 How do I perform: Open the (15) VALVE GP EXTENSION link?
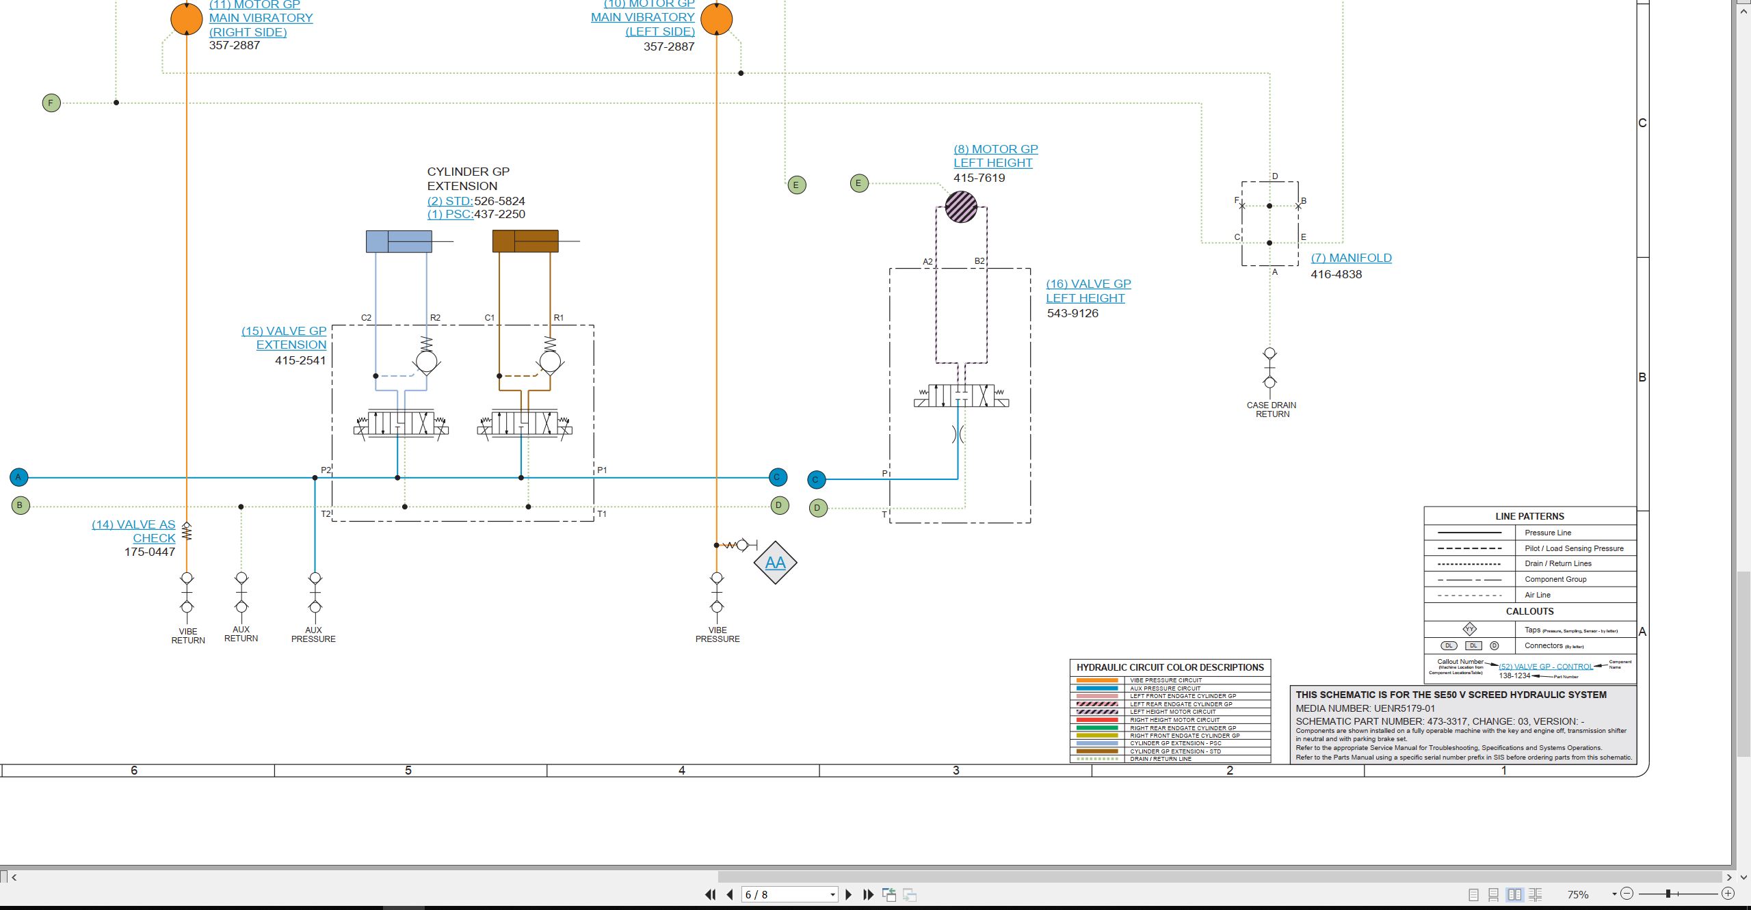284,338
